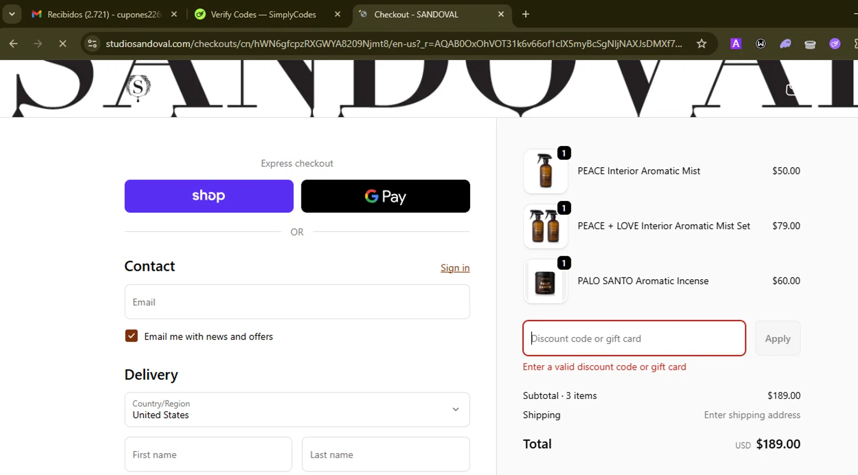This screenshot has width=858, height=475.
Task: Open the grey cylinder-shaped extension icon
Action: point(810,43)
